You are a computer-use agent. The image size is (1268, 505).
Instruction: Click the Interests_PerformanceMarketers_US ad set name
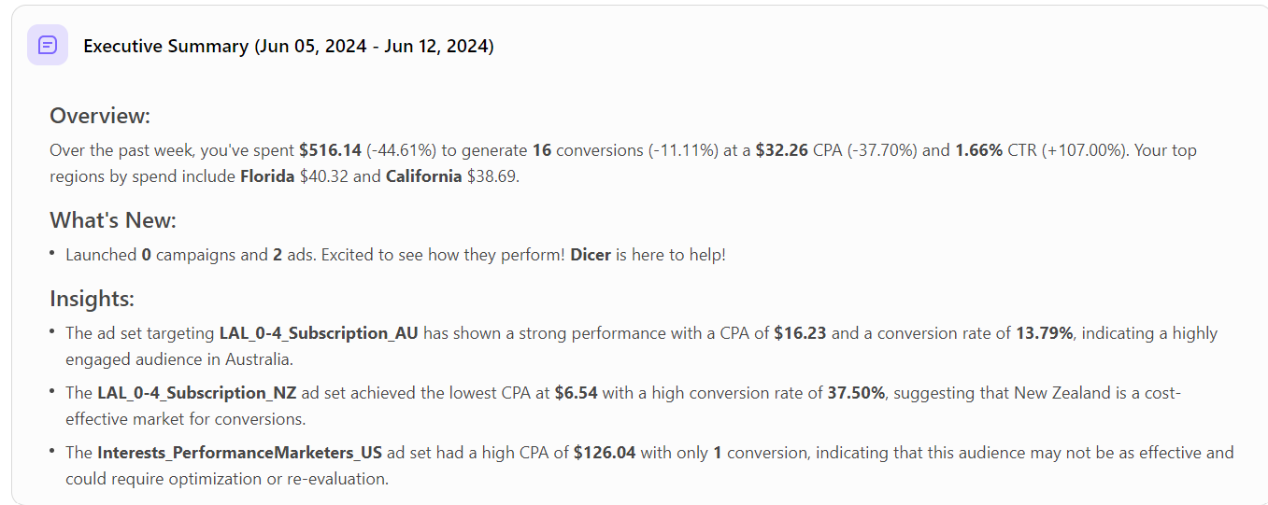(x=239, y=453)
